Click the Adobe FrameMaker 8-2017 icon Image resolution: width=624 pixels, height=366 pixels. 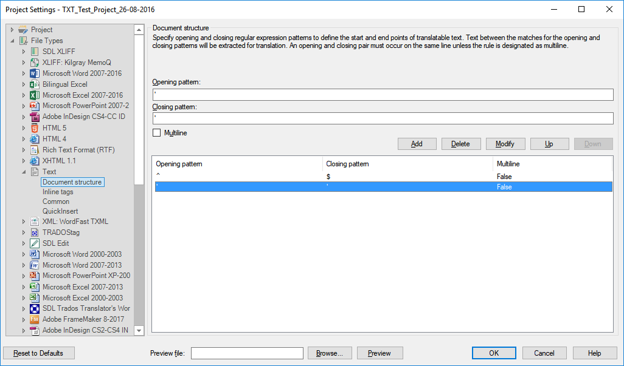click(x=35, y=319)
